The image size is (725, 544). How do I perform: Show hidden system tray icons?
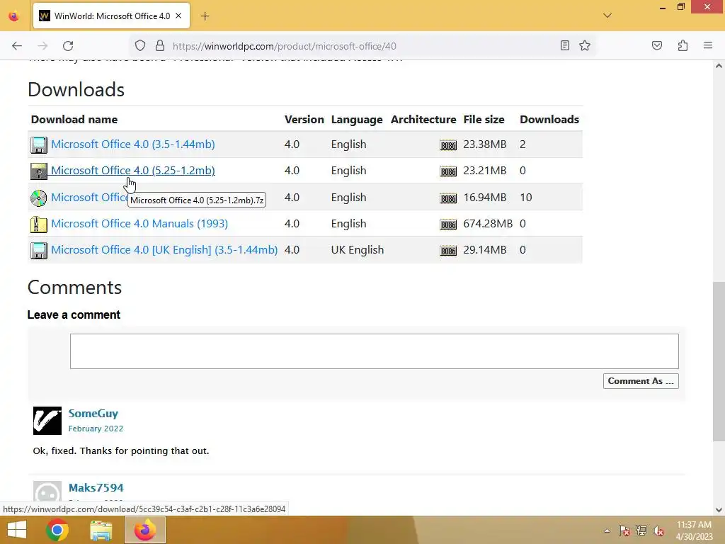(607, 531)
